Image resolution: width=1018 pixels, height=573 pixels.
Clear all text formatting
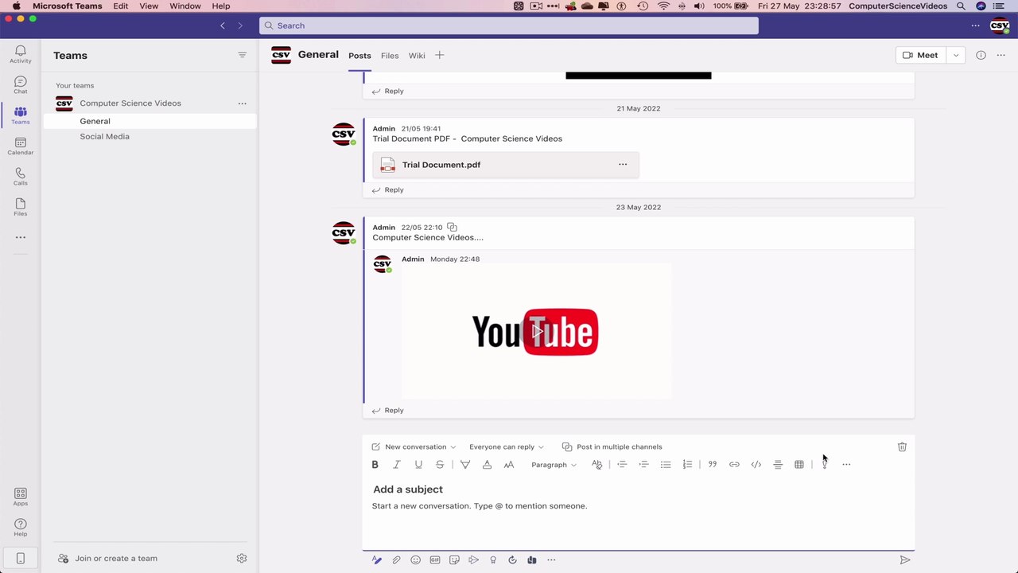click(x=597, y=465)
